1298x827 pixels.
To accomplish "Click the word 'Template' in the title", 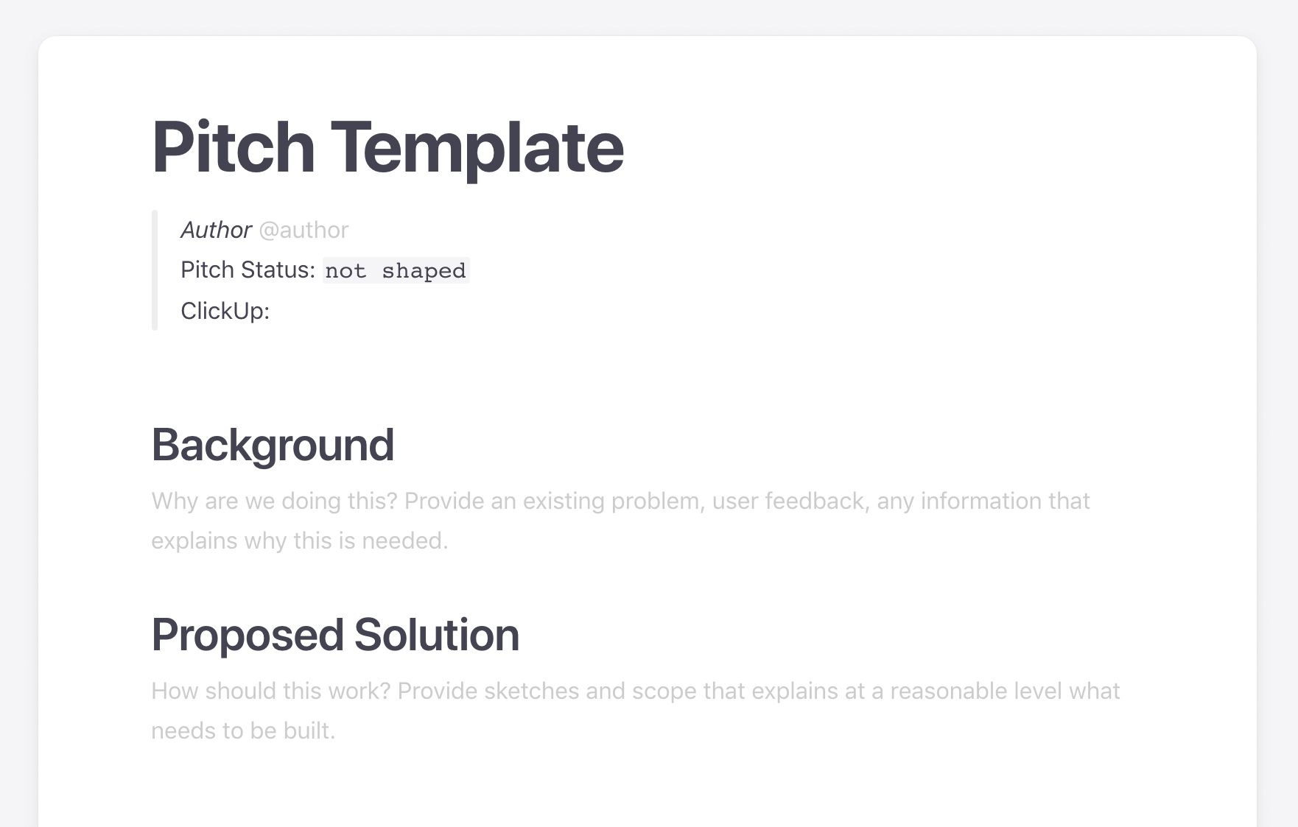I will coord(477,147).
